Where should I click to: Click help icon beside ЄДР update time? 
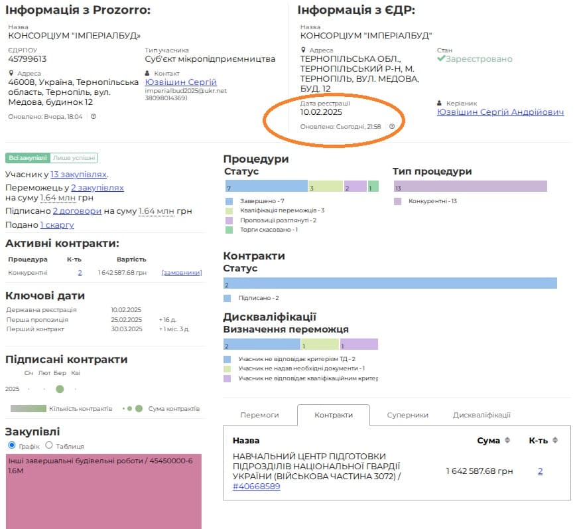(x=392, y=126)
